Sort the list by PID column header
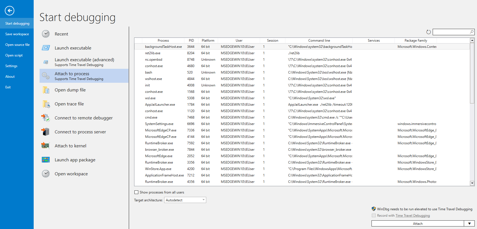The width and height of the screenshot is (477, 229). 191,41
